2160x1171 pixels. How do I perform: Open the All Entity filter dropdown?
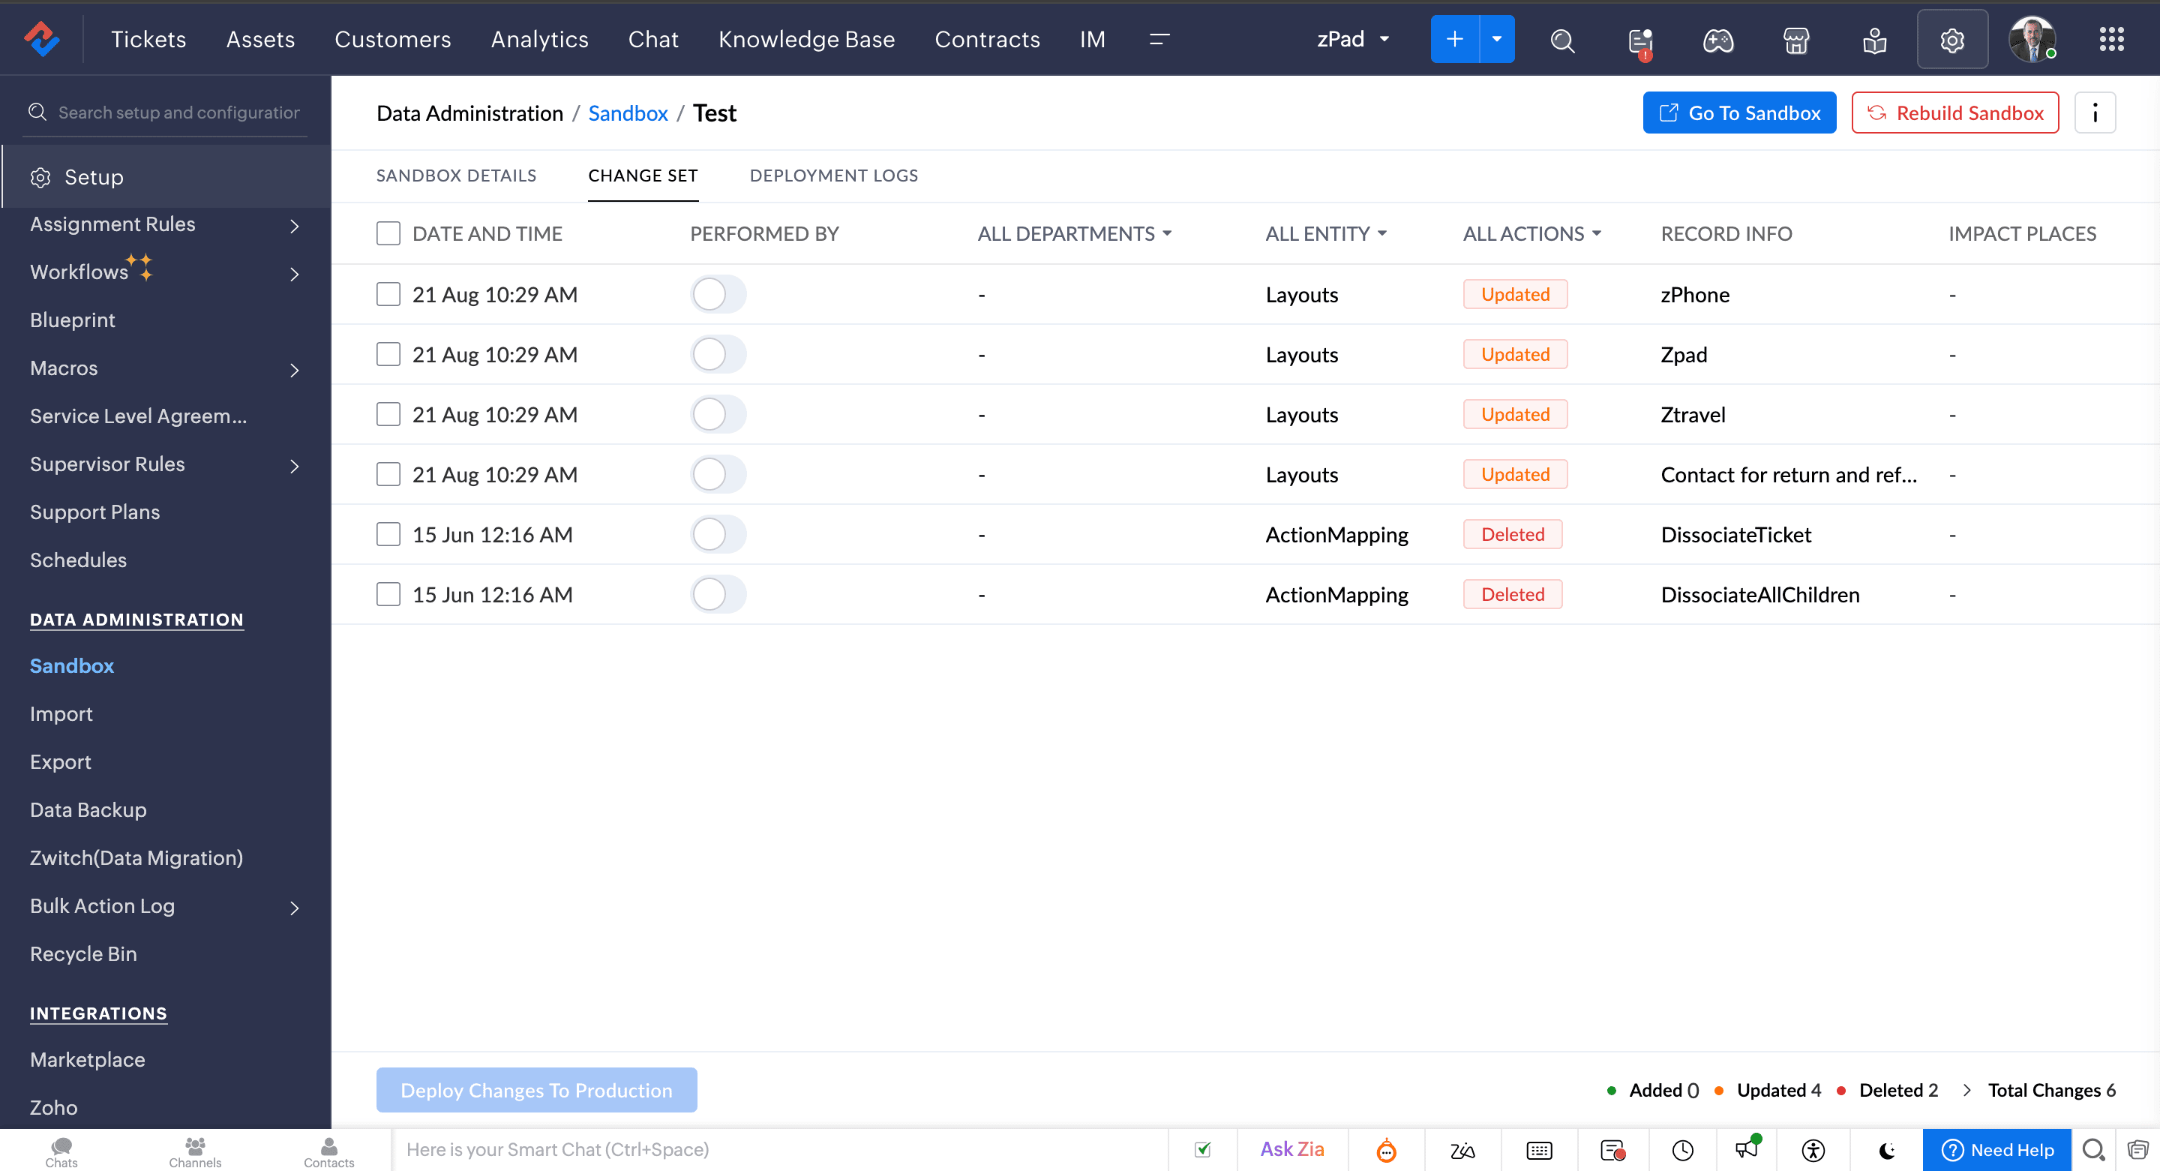1326,233
